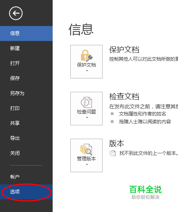The height and width of the screenshot is (212, 178).
Task: Click the 管理版本 magnifier documents icon
Action: point(86,149)
